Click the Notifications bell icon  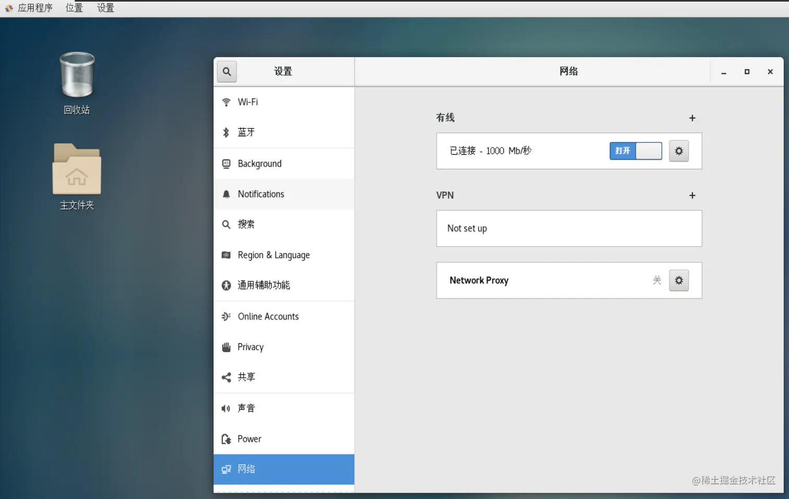226,194
